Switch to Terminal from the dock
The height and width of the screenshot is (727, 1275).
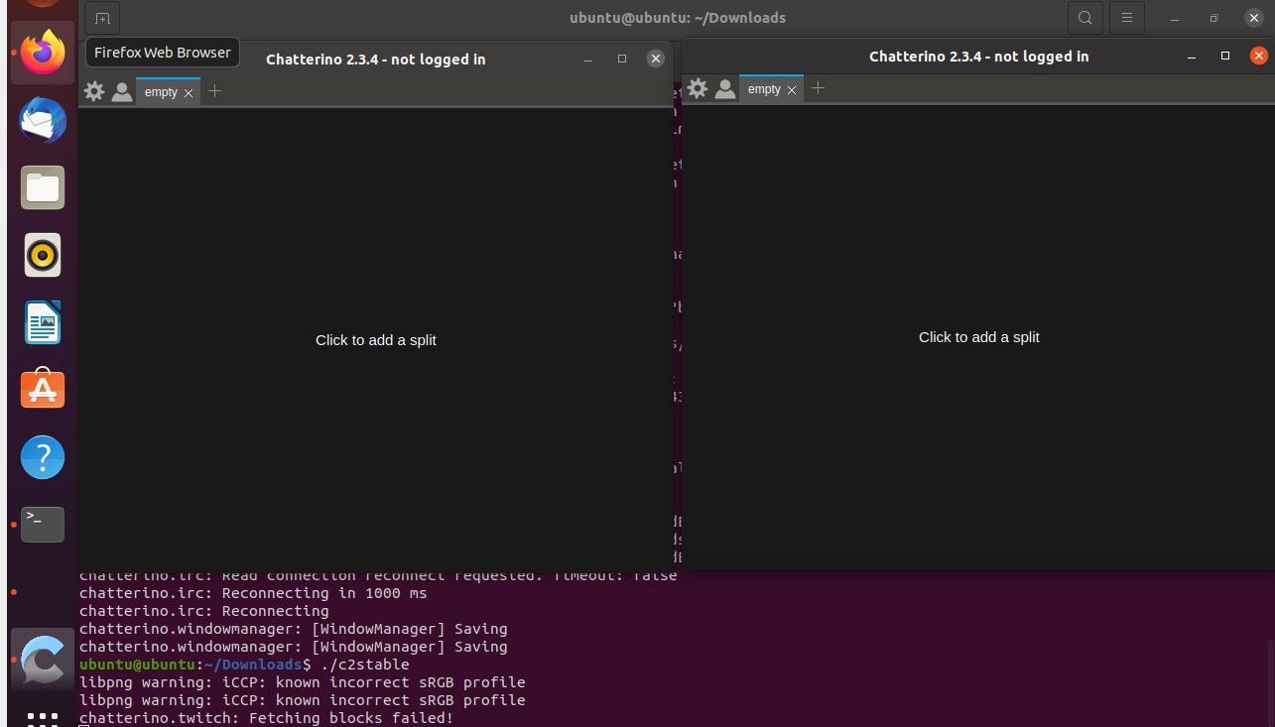click(43, 525)
